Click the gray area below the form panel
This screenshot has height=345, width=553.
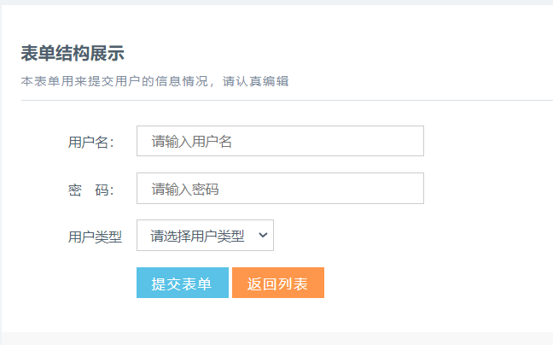[x=276, y=339]
